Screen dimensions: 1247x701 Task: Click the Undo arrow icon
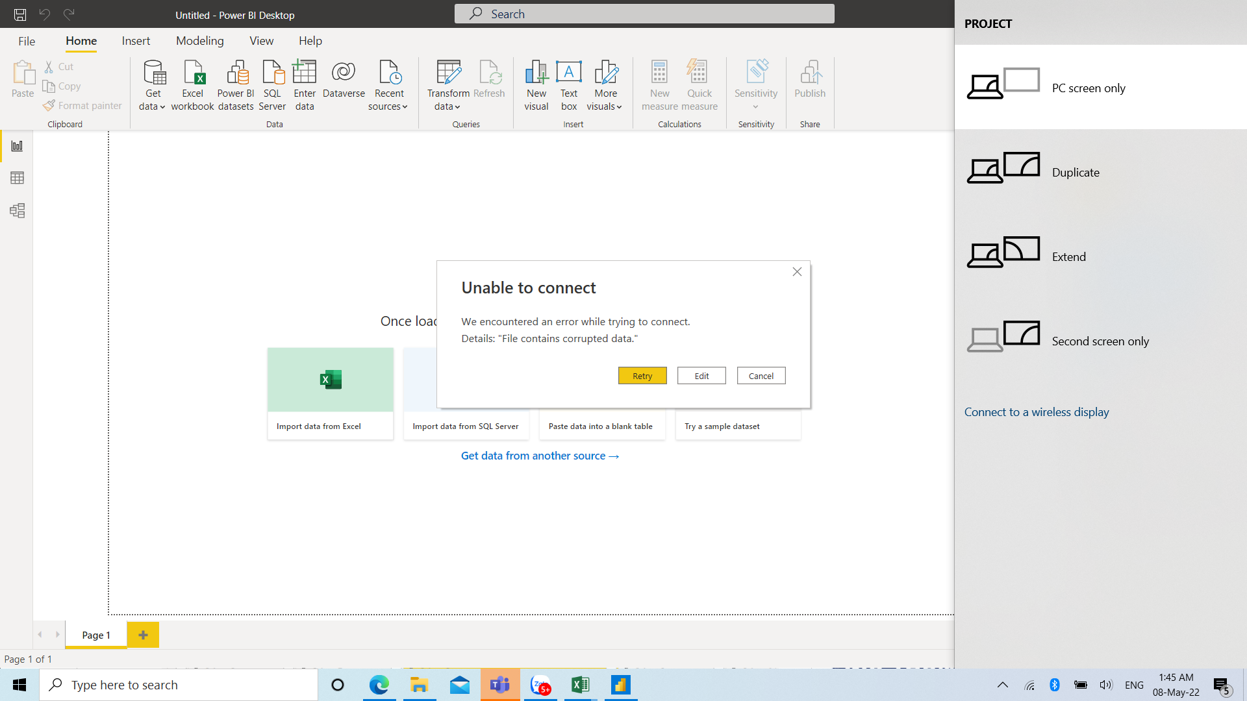click(44, 14)
